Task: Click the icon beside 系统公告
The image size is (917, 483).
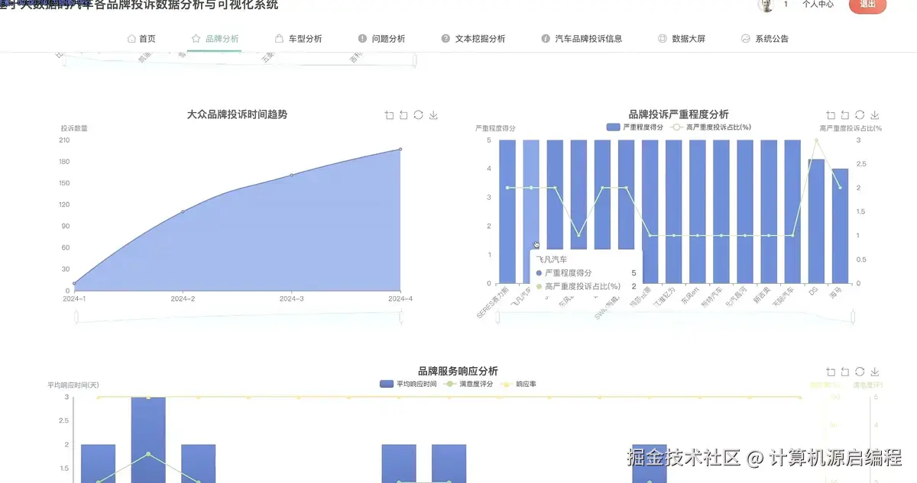Action: pos(745,38)
